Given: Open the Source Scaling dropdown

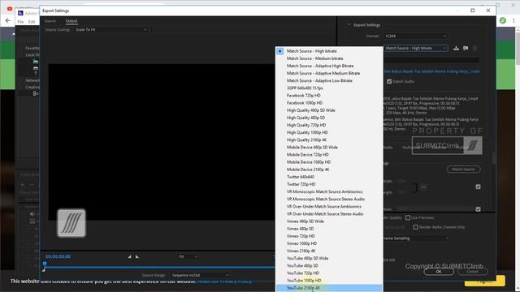Looking at the screenshot, I should pos(110,29).
